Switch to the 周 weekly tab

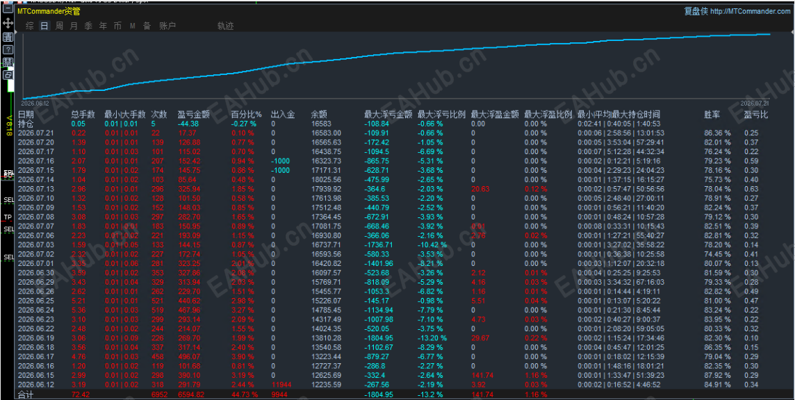[x=59, y=26]
